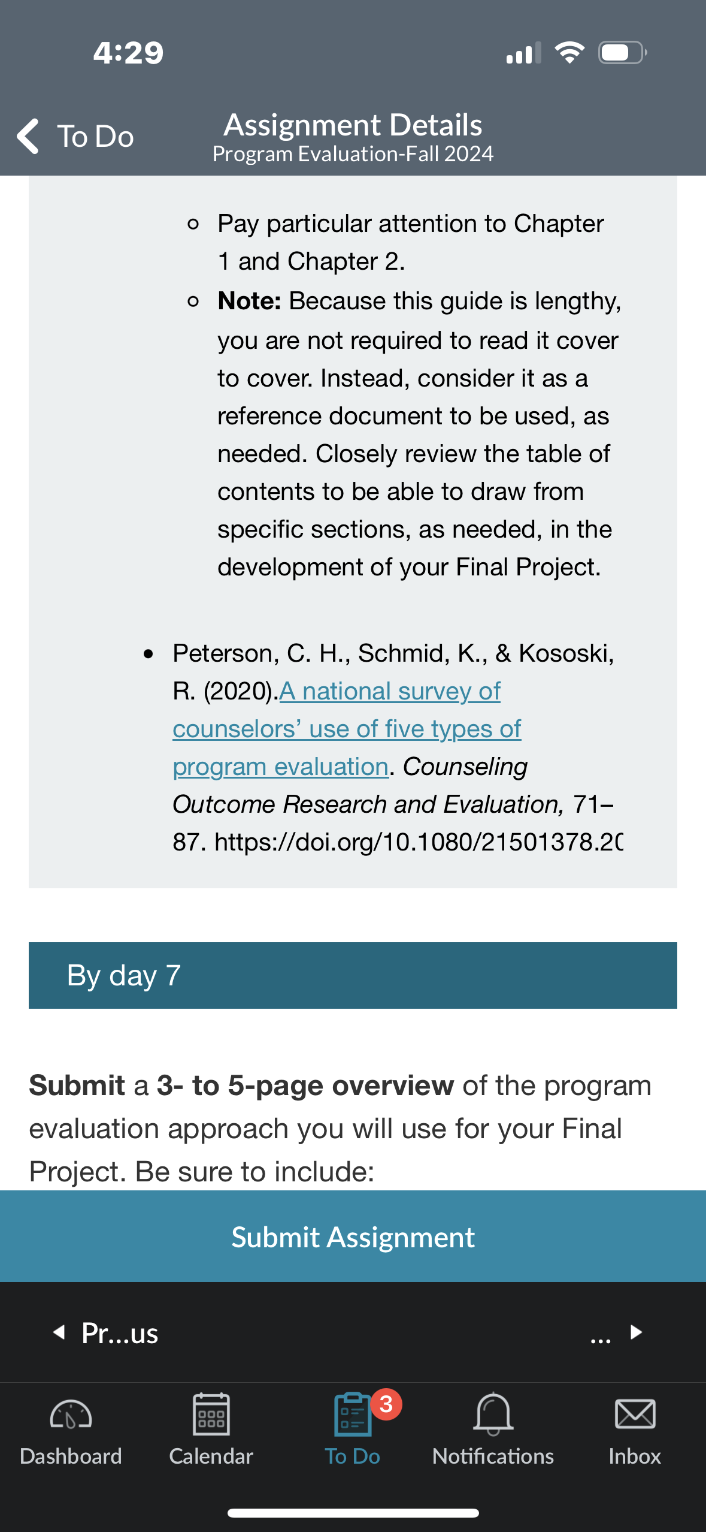This screenshot has height=1532, width=706.
Task: Tap the Pr...us previous label
Action: 120,1333
